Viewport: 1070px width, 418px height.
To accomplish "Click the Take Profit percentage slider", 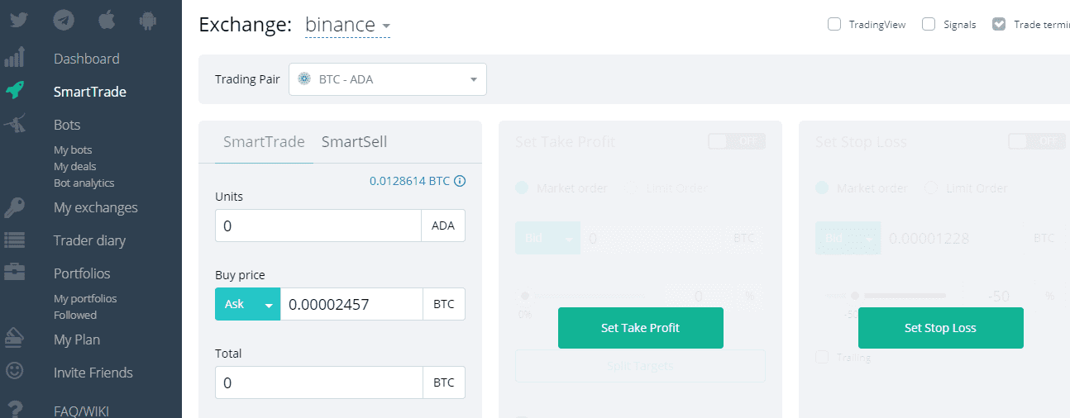I will point(587,295).
